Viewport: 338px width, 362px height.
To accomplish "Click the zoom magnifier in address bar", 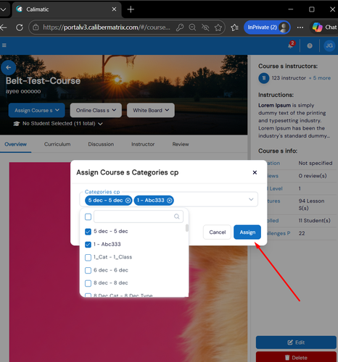I will (x=192, y=28).
